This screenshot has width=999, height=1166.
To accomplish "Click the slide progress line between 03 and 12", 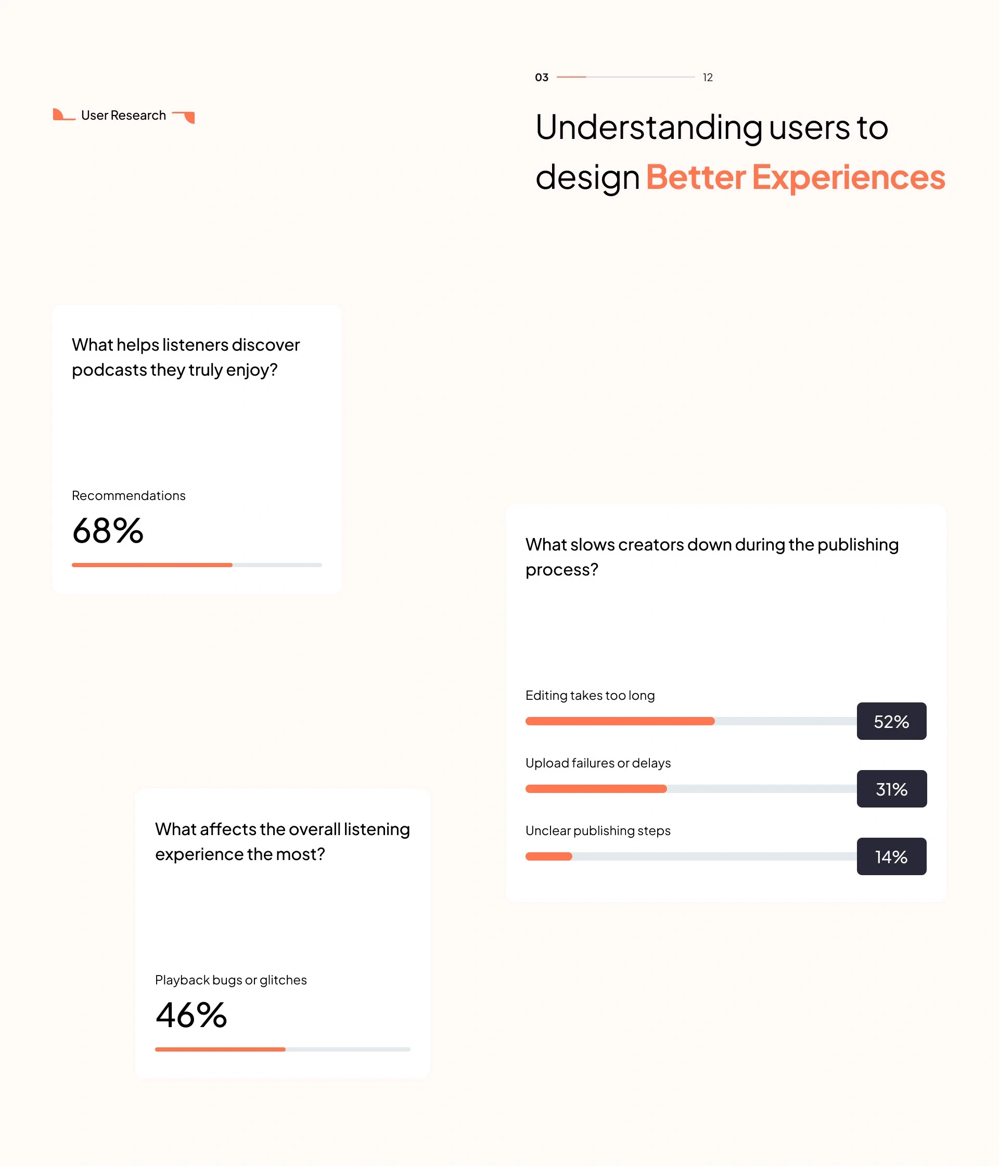I will tap(625, 77).
